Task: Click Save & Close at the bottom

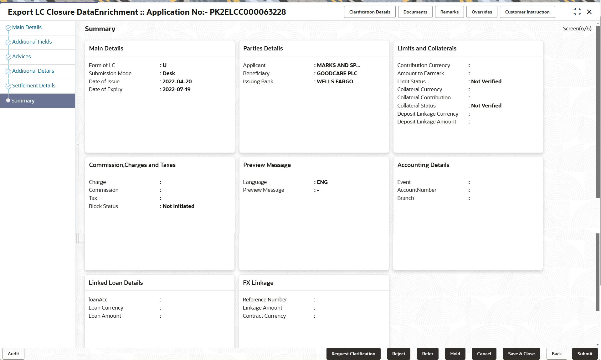Action: [x=521, y=353]
